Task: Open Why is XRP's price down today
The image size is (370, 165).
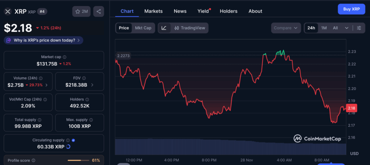Action: tap(44, 40)
